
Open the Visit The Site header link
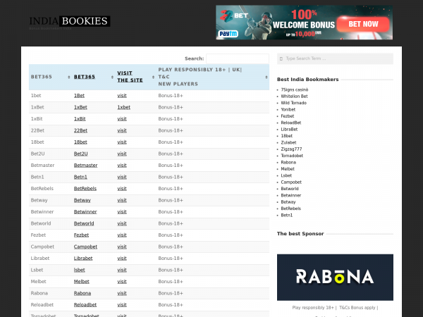click(130, 77)
